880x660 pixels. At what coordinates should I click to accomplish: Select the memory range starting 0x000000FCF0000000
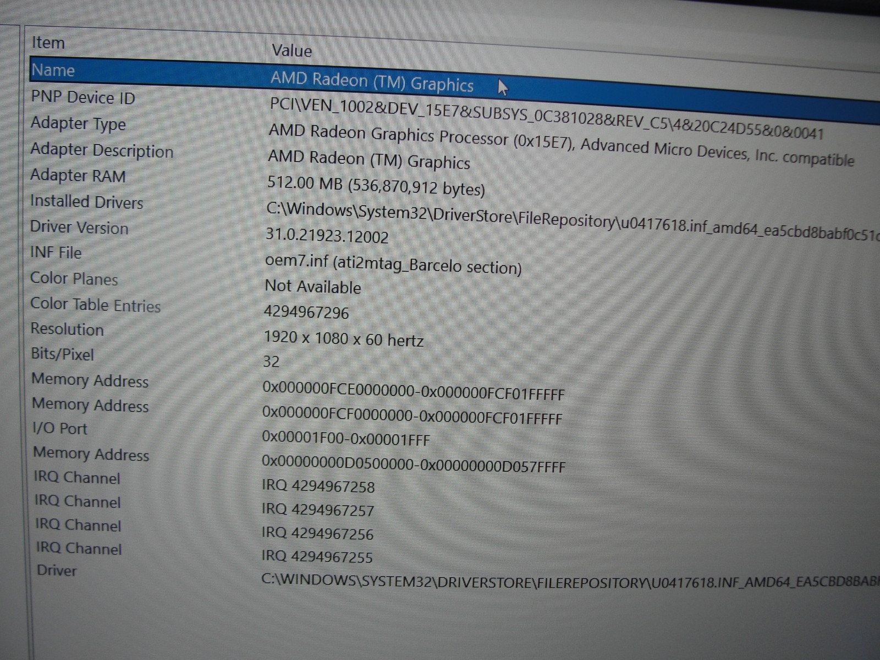[413, 415]
